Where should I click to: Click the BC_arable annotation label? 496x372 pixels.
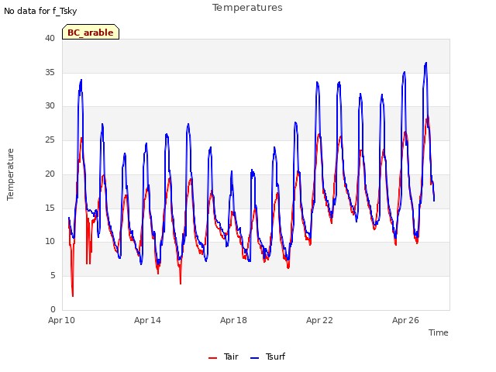(91, 33)
